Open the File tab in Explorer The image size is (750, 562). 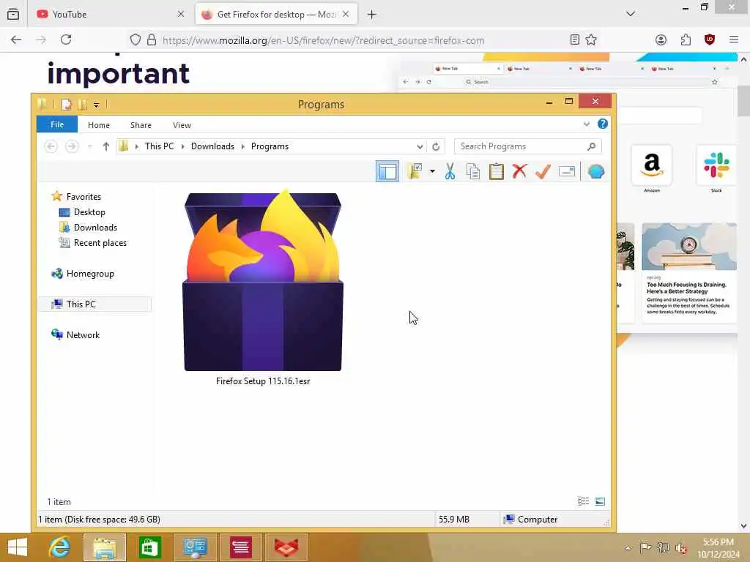point(57,124)
